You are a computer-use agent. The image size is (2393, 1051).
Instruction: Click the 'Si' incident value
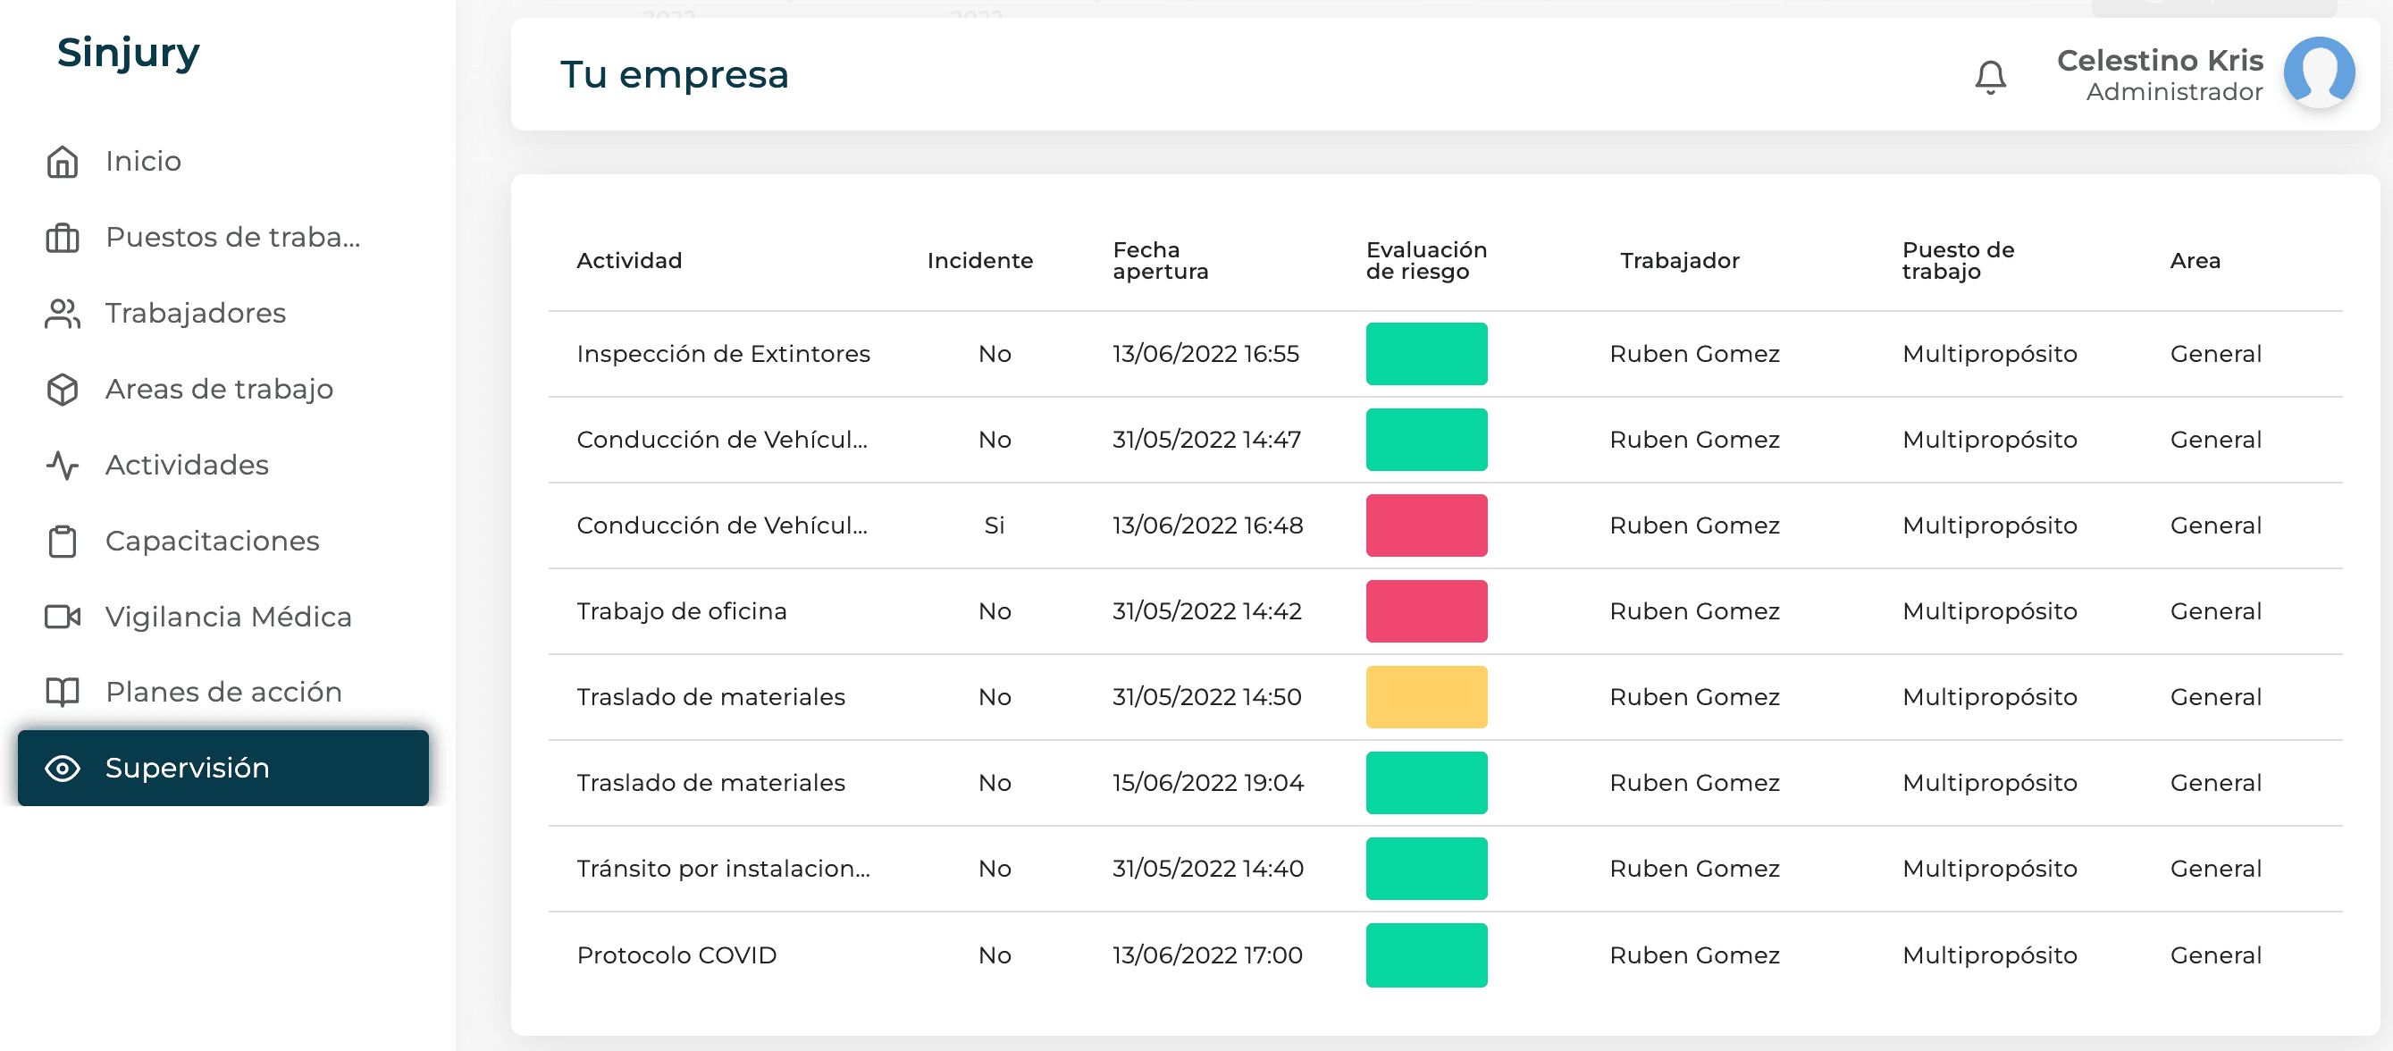pos(994,526)
